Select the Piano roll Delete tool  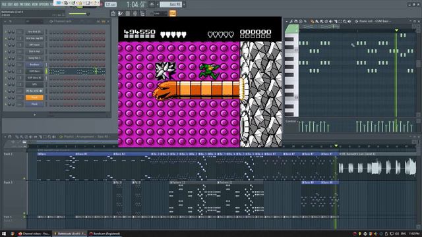[326, 22]
